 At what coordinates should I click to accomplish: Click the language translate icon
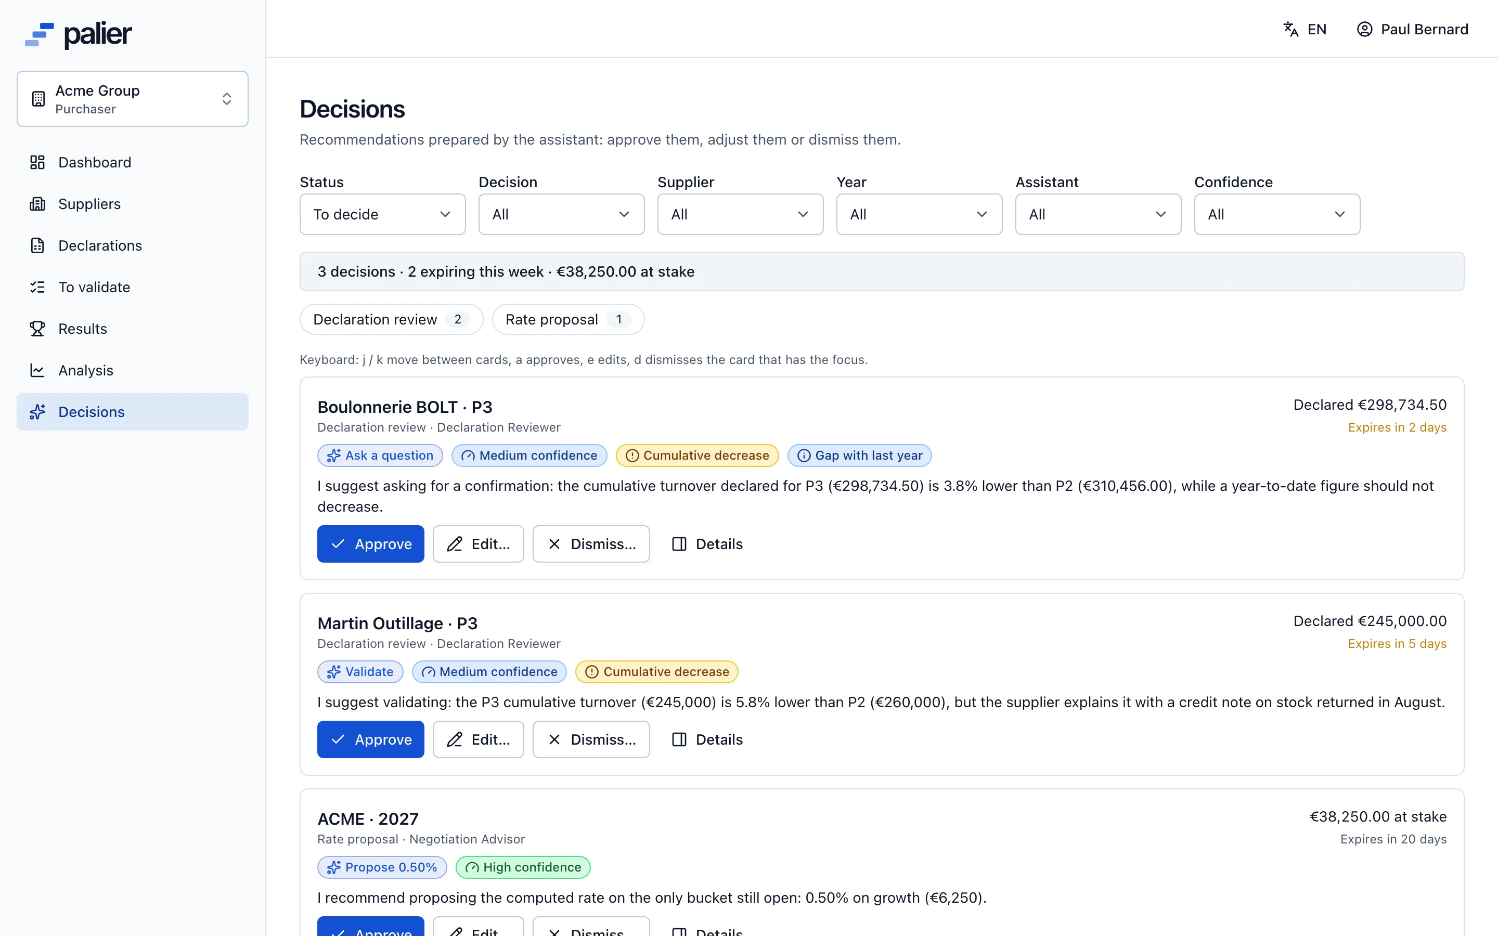tap(1290, 29)
